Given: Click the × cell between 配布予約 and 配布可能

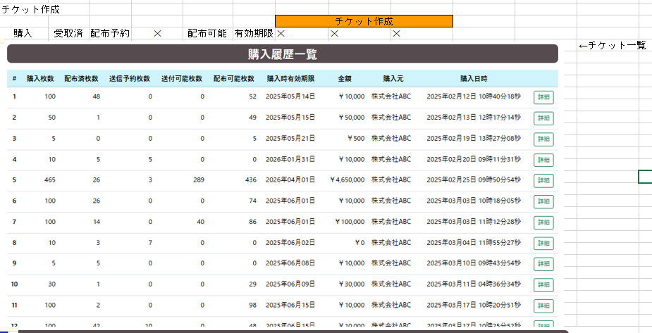Looking at the screenshot, I should tap(157, 33).
